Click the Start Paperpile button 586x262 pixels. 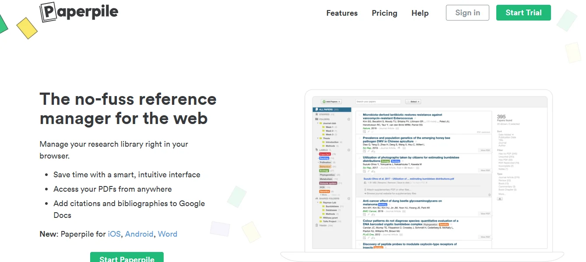(127, 257)
